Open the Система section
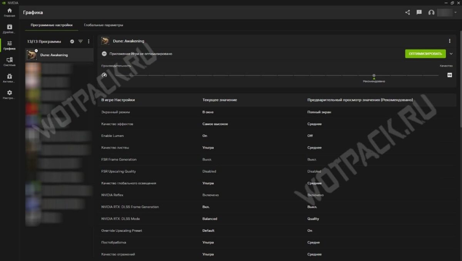The height and width of the screenshot is (261, 462). 9,62
